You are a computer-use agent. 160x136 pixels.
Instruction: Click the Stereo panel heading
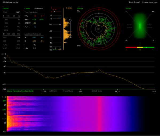(x=128, y=8)
